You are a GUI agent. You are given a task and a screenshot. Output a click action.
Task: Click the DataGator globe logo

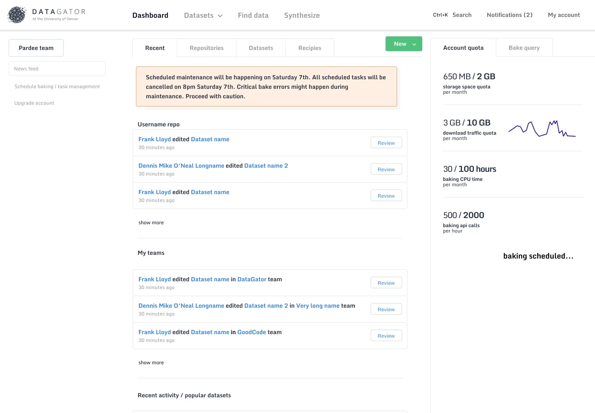(17, 15)
